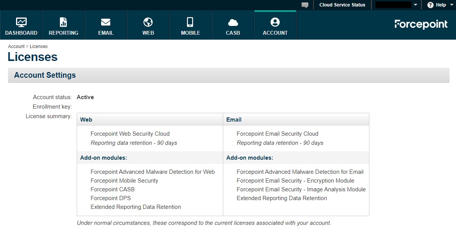Open the chat message icon in top bar
The width and height of the screenshot is (456, 226).
[305, 5]
